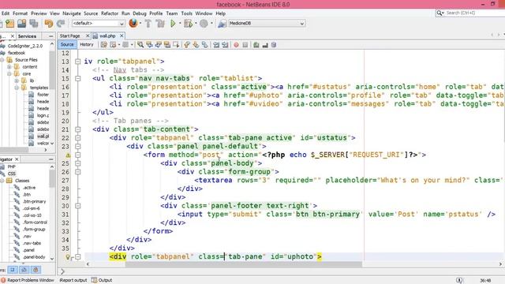Click the New Project toolbar icon
Viewport: 505px width, 284px height.
(x=10, y=24)
